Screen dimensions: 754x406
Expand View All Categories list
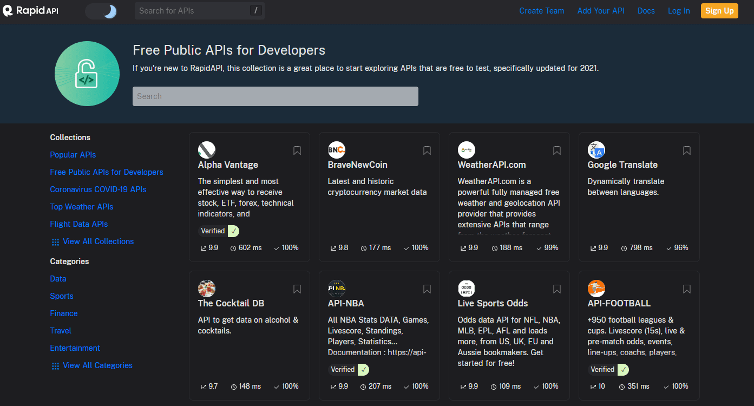(x=97, y=365)
